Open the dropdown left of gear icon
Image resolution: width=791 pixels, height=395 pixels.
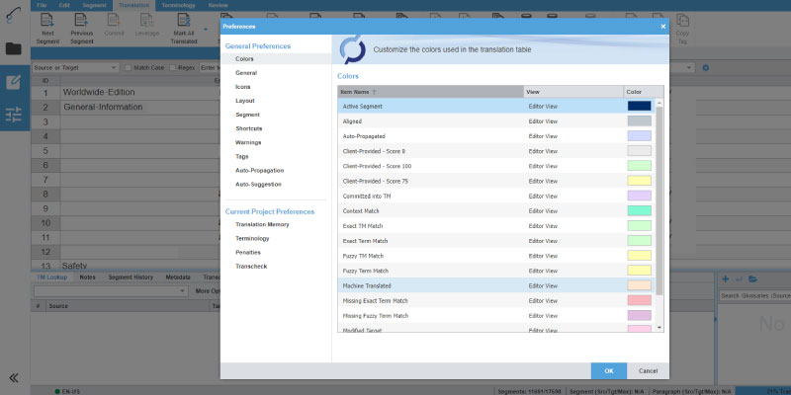coord(687,67)
